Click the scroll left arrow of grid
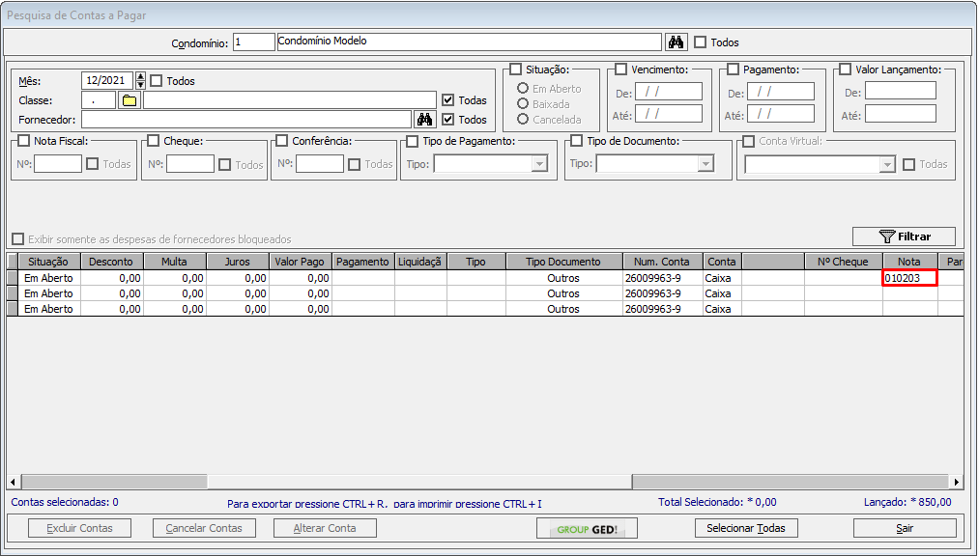This screenshot has height=556, width=979. tap(14, 482)
